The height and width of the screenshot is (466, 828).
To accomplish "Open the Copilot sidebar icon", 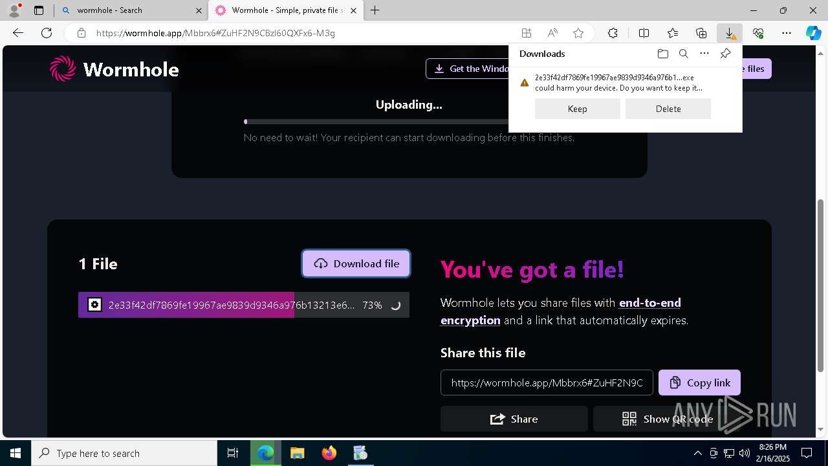I will click(813, 33).
